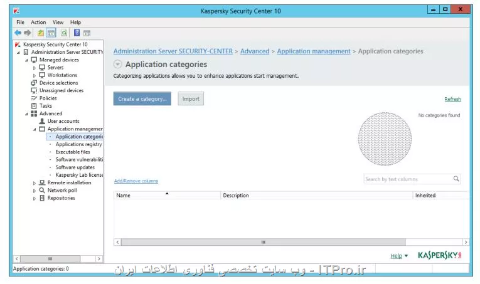Click the Network poll magnifier icon
480x284 pixels.
click(x=42, y=190)
